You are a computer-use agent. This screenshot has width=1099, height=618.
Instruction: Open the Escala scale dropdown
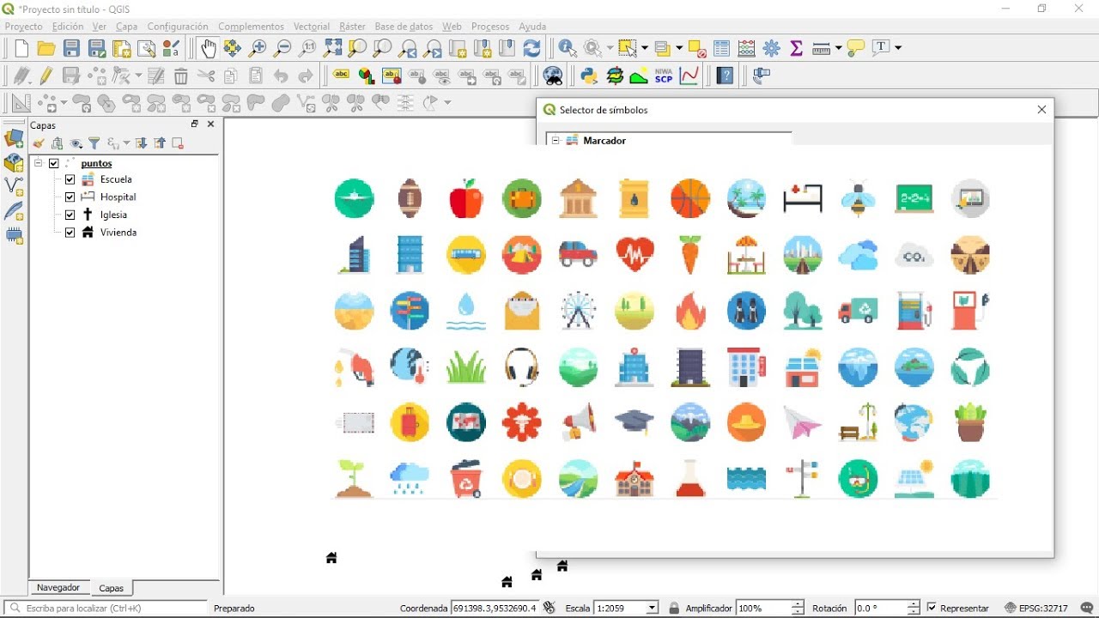click(x=653, y=608)
